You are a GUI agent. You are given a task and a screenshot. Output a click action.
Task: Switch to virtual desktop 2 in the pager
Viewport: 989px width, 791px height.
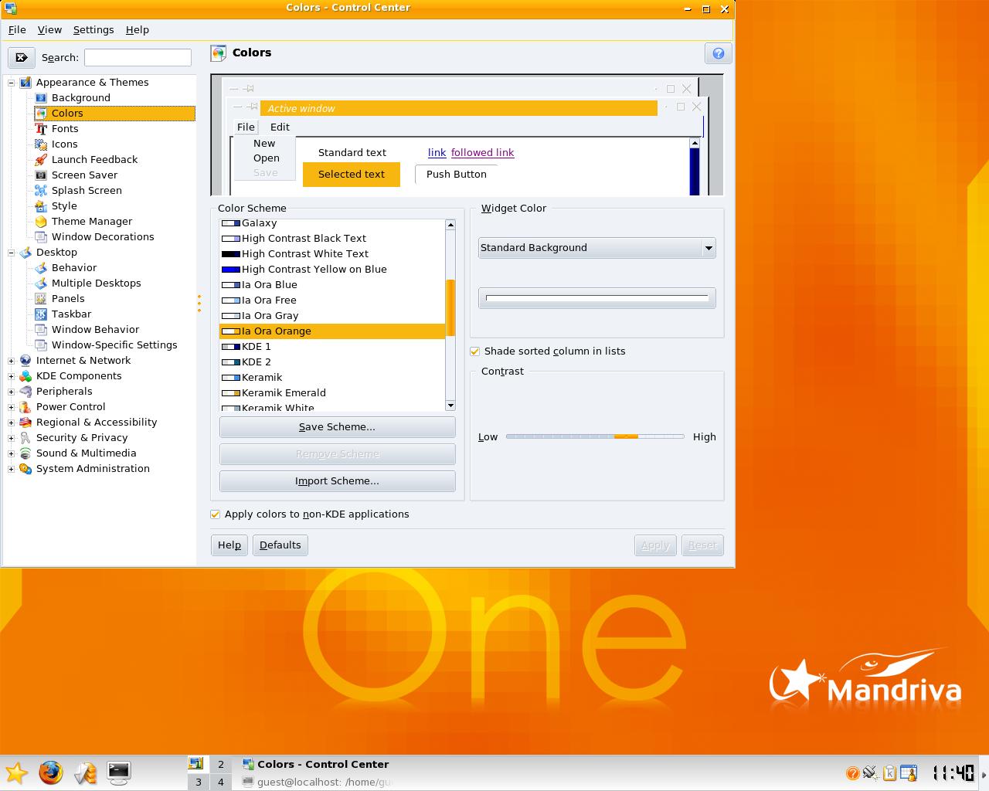pos(220,765)
